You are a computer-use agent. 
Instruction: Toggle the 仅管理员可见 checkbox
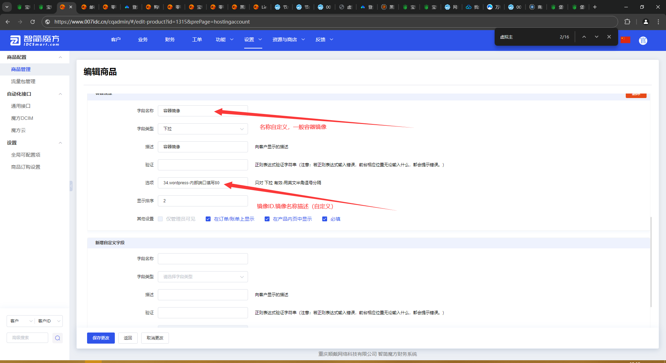click(x=160, y=219)
